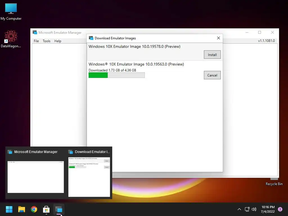Open the network status tray icon
Viewport: 288px width, 216px height.
click(x=247, y=209)
